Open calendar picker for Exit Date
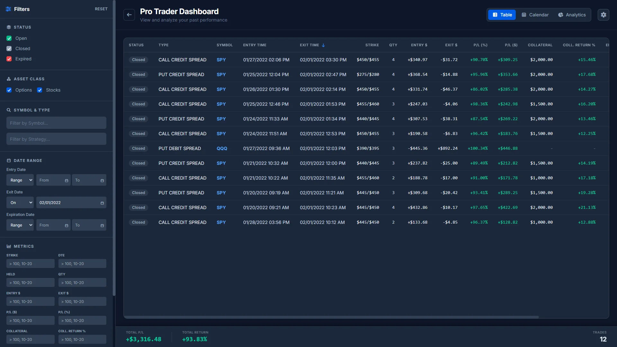Viewport: 617px width, 347px height. (102, 203)
